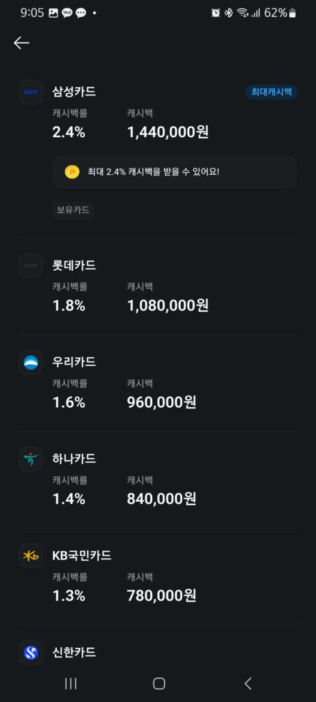Tap the KB국민카드 logo icon

click(30, 555)
